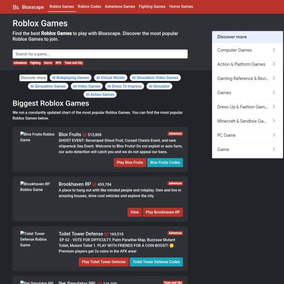This screenshot has height=284, width=284.
Task: Click players icon next to Toilet Tower Defense
Action: 106,234
